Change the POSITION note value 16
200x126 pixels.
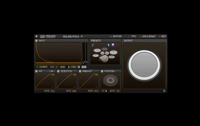(118, 91)
